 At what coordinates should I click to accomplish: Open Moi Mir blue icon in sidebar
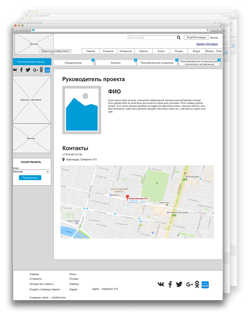point(47,70)
